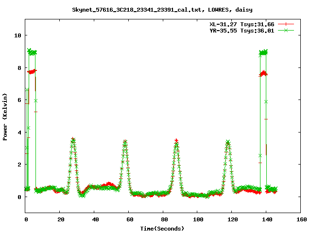
Task: Click the plot title Skynet_57616_3C218_23341_23391_cal.txt
Action: 138,10
